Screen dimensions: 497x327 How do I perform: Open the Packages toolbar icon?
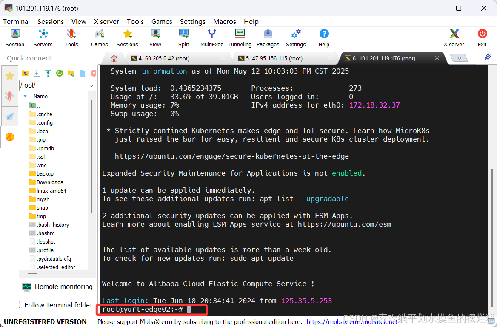[x=268, y=38]
